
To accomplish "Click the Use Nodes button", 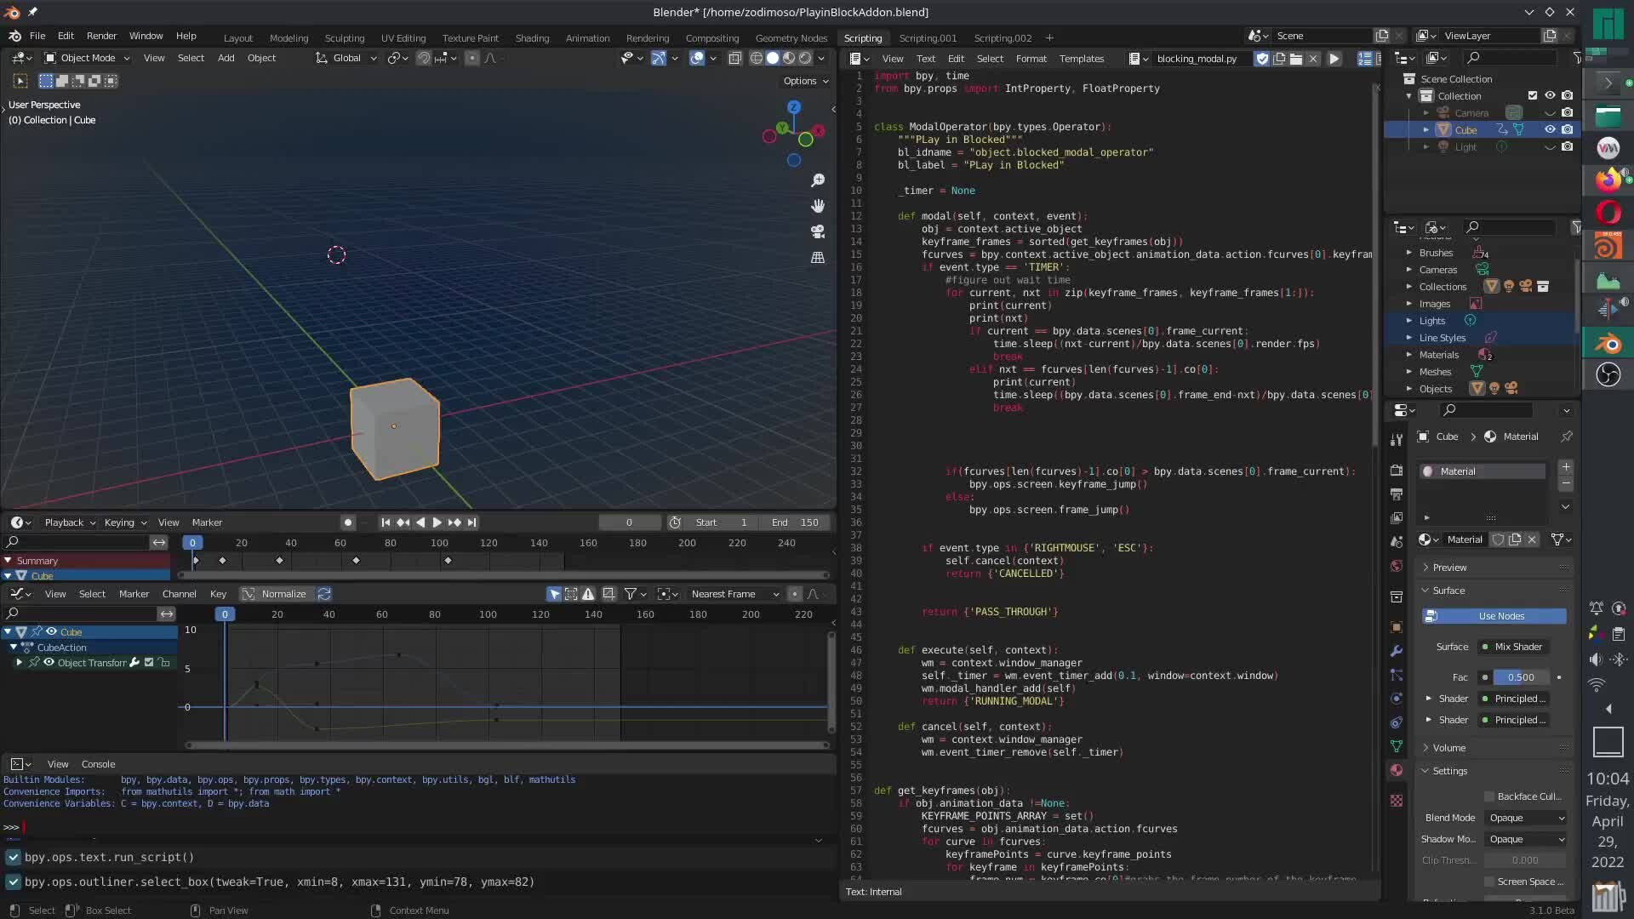I will coord(1494,615).
